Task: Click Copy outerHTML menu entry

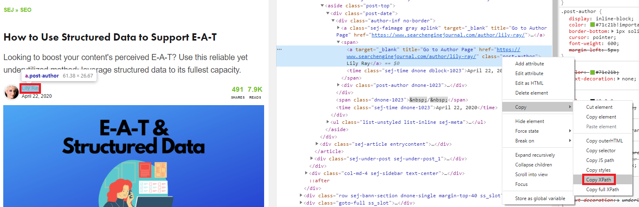Action: tap(604, 141)
